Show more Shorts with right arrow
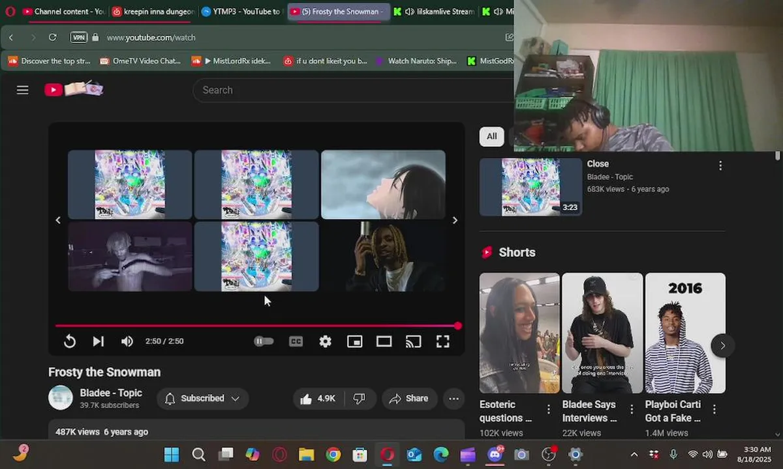783x469 pixels. click(722, 346)
